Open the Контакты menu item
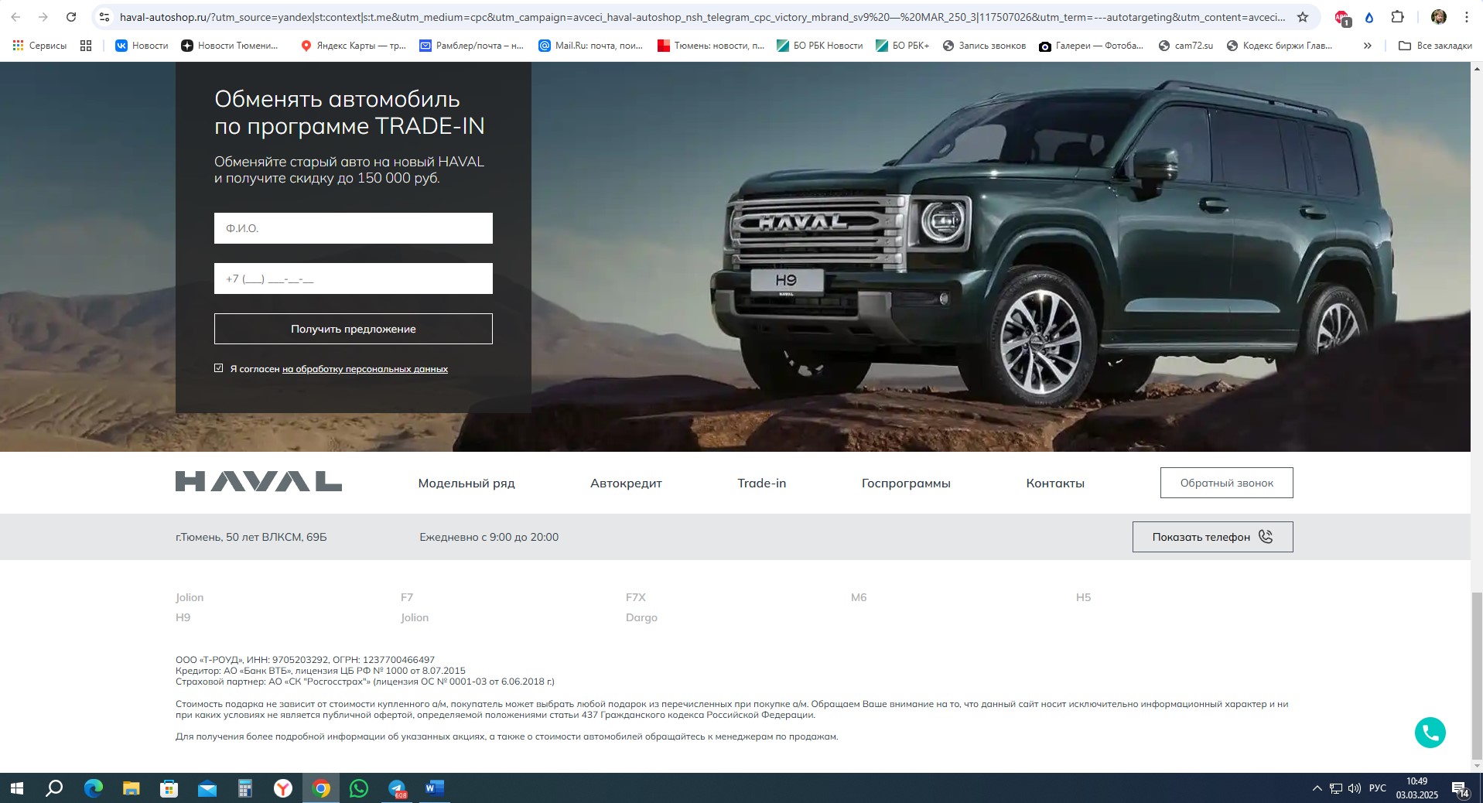The image size is (1483, 803). [1055, 483]
